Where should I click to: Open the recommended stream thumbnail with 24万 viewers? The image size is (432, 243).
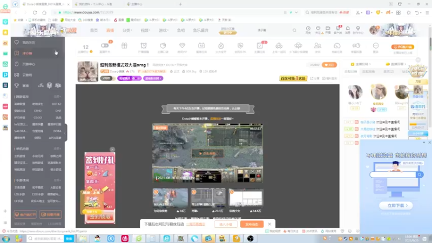170,198
